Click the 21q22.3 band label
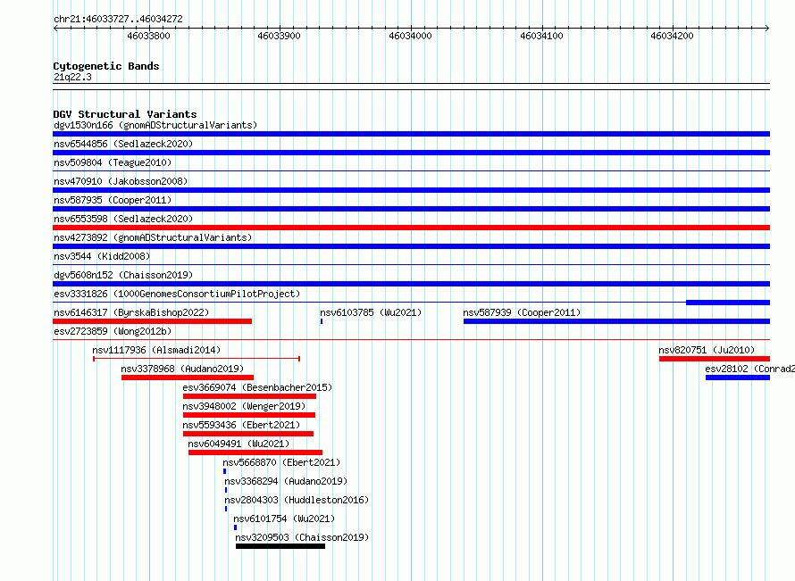The height and width of the screenshot is (581, 795). [x=72, y=77]
